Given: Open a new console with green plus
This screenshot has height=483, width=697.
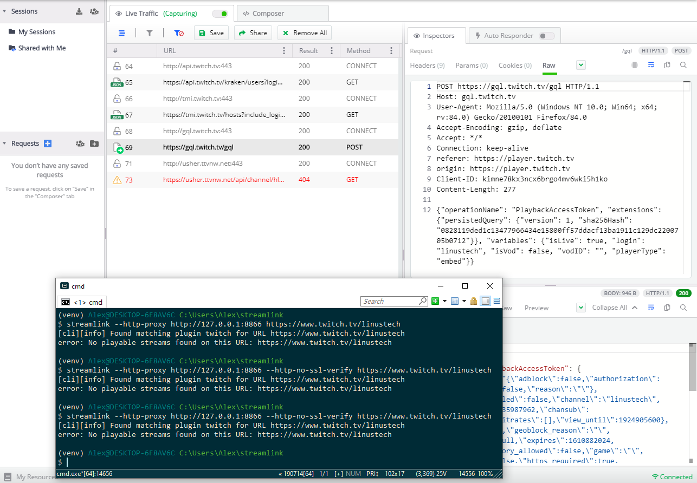Looking at the screenshot, I should click(x=435, y=301).
